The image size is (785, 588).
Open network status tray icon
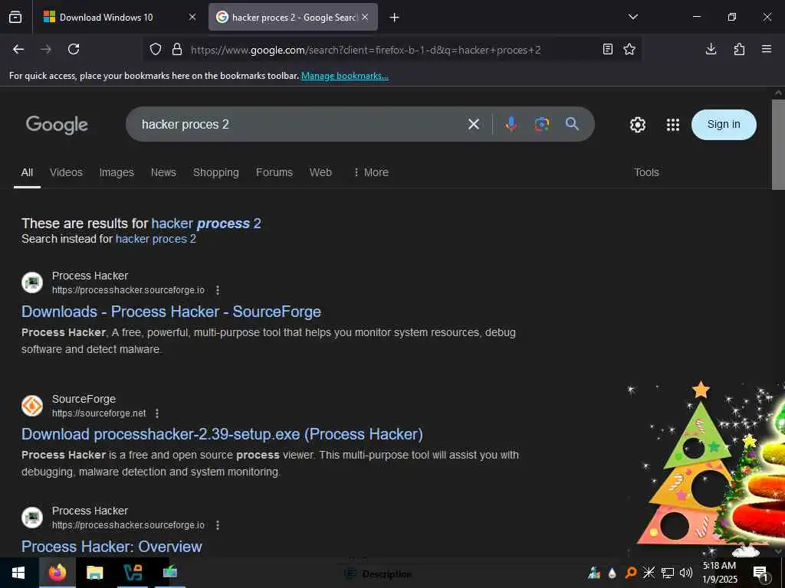[x=668, y=573]
